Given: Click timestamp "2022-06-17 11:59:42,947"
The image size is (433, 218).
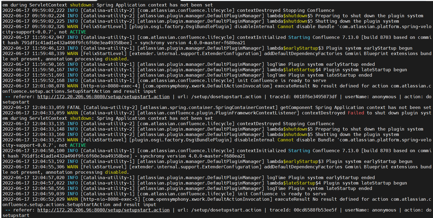Looking at the screenshot, I should 33,37.
